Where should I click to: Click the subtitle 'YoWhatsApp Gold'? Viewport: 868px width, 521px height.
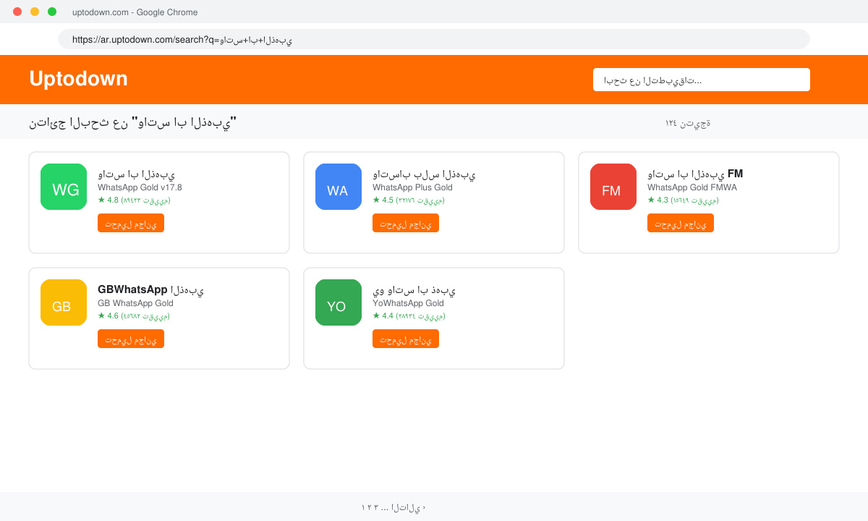point(408,303)
